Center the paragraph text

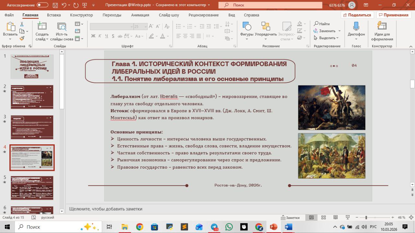pyautogui.click(x=185, y=36)
